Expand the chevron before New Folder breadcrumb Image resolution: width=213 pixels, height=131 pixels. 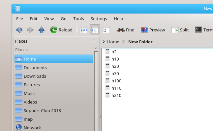[x=123, y=42]
